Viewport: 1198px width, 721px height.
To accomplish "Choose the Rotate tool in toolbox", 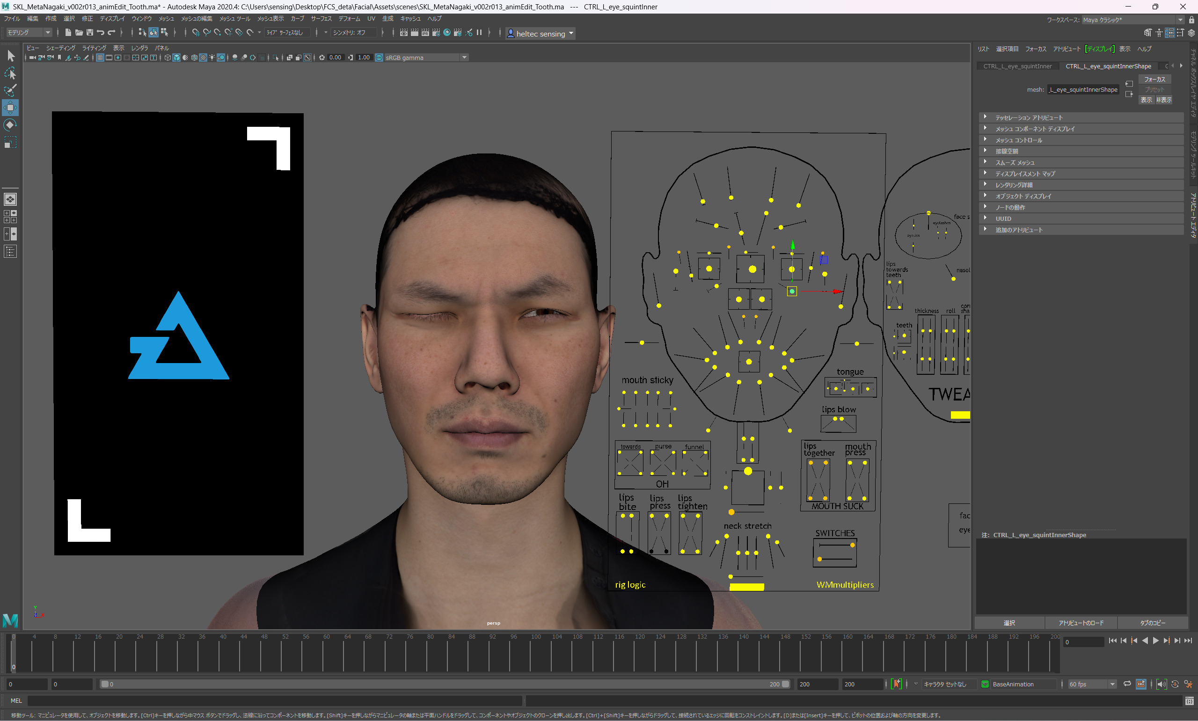I will (10, 125).
